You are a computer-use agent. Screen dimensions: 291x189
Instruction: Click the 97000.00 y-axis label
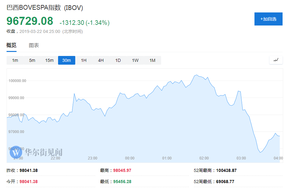click(x=16, y=132)
